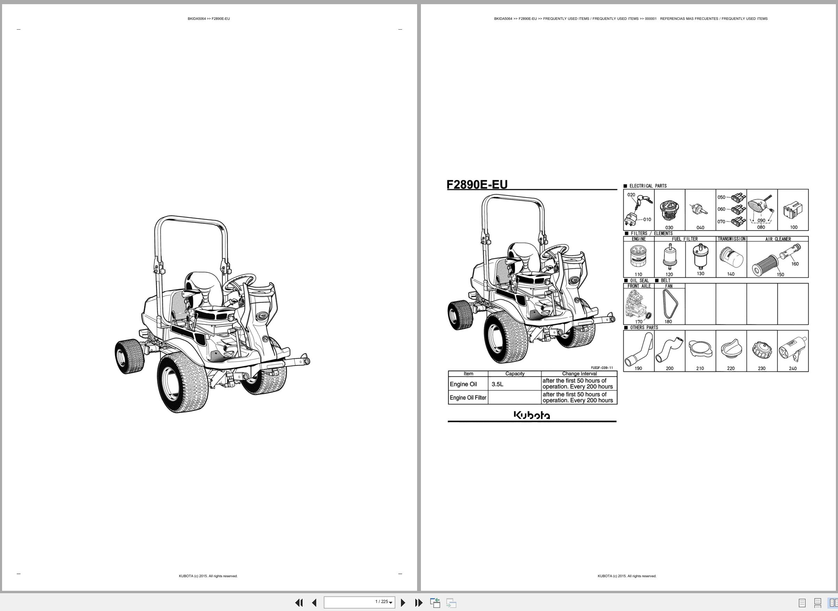
Task: Go to the previous page
Action: 314,603
